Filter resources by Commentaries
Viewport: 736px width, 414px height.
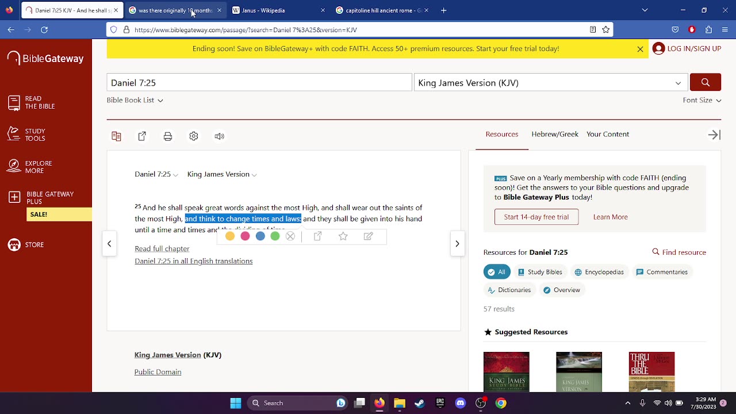(x=662, y=272)
